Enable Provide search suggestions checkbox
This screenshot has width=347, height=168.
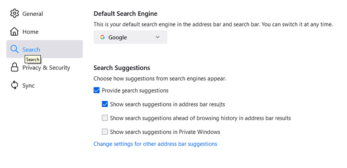point(96,90)
